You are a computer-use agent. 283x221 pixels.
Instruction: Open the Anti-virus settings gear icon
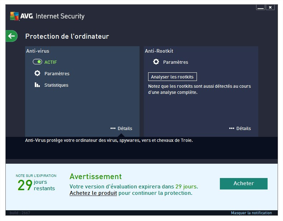pos(37,73)
